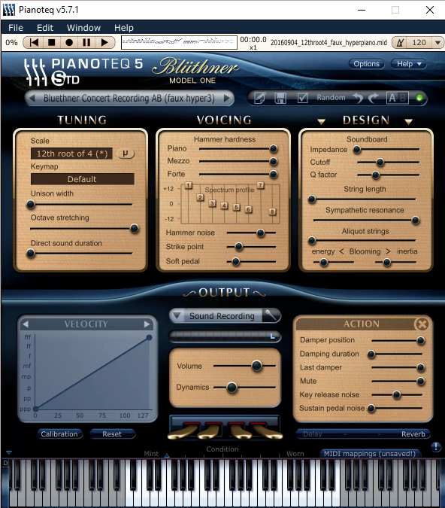Toggle the green power LED indicator
This screenshot has width=445, height=508.
[x=419, y=98]
